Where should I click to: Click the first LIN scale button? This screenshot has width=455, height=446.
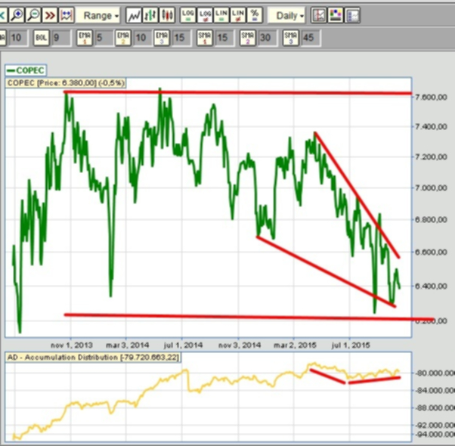pyautogui.click(x=221, y=15)
